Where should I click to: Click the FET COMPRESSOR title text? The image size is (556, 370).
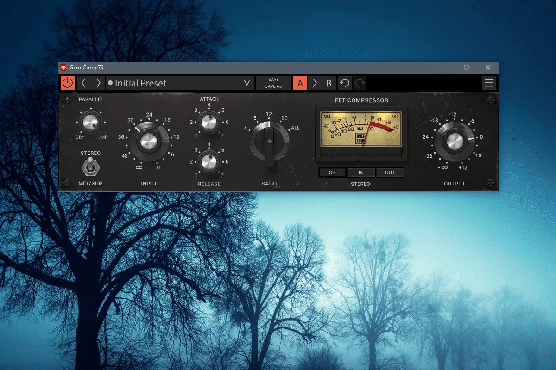coord(361,100)
